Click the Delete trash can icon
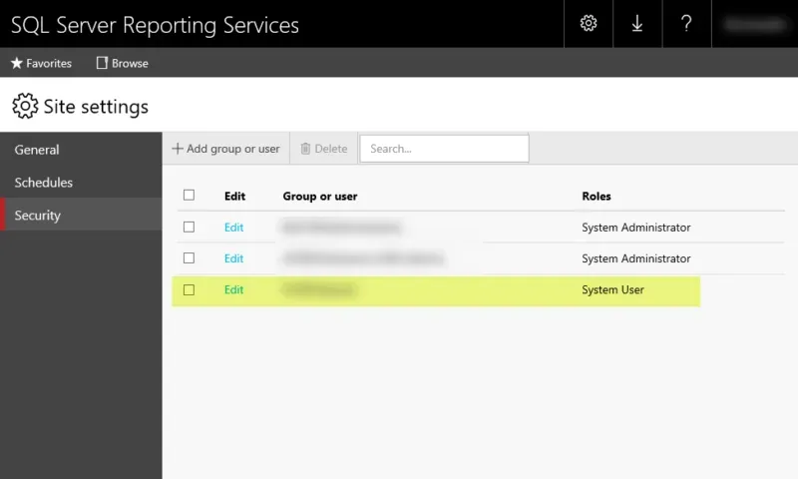Screen dimensions: 798x479 (x=306, y=149)
